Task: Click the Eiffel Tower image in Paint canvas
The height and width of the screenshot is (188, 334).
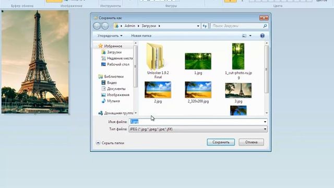Action: pos(35,62)
